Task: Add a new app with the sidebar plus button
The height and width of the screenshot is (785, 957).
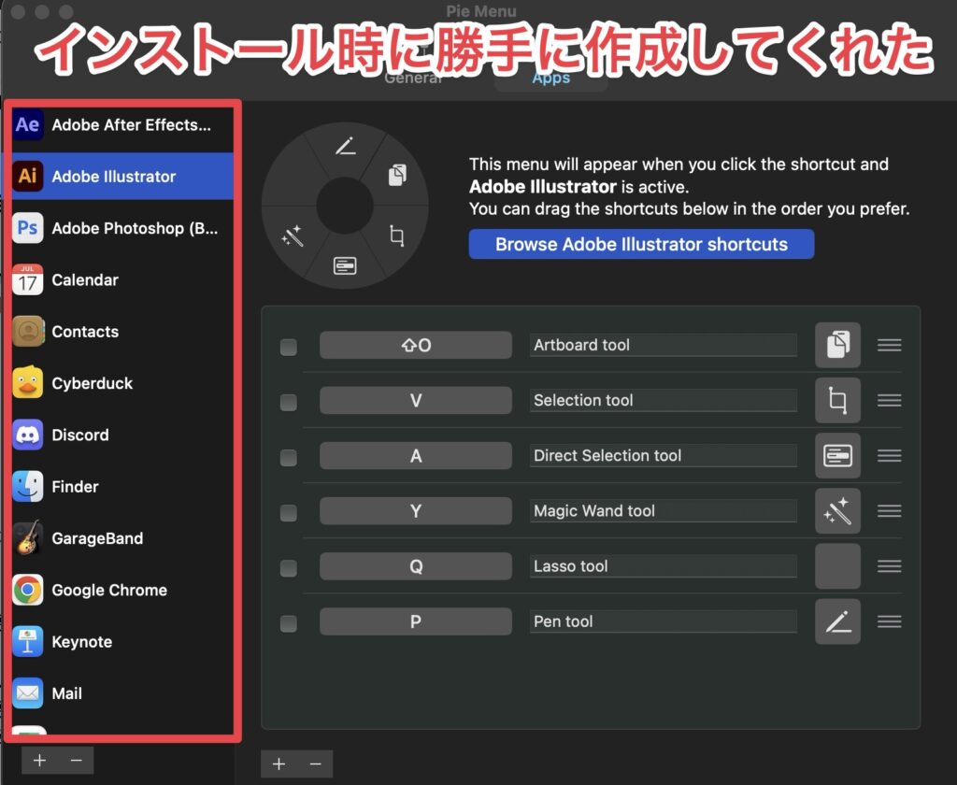Action: [39, 761]
